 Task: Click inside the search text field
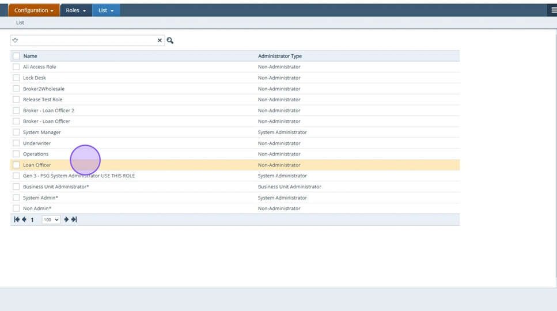86,41
